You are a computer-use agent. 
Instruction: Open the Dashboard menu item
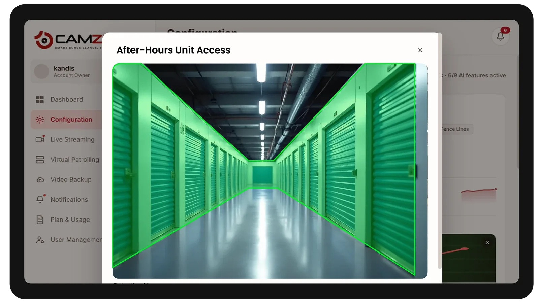click(x=66, y=100)
